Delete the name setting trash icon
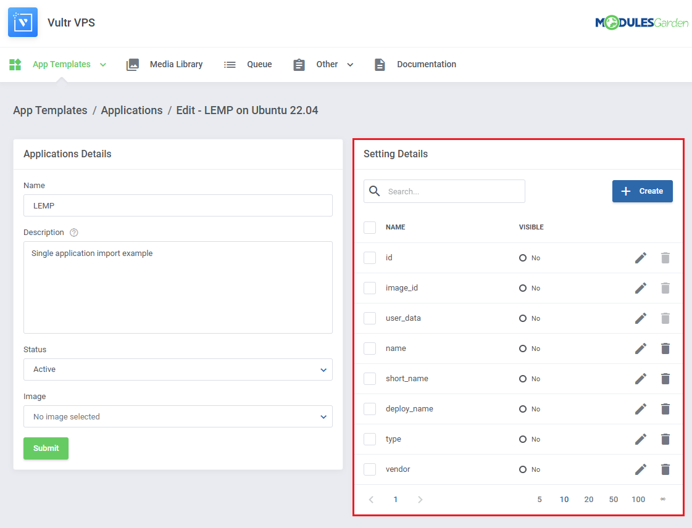The image size is (692, 528). (665, 349)
